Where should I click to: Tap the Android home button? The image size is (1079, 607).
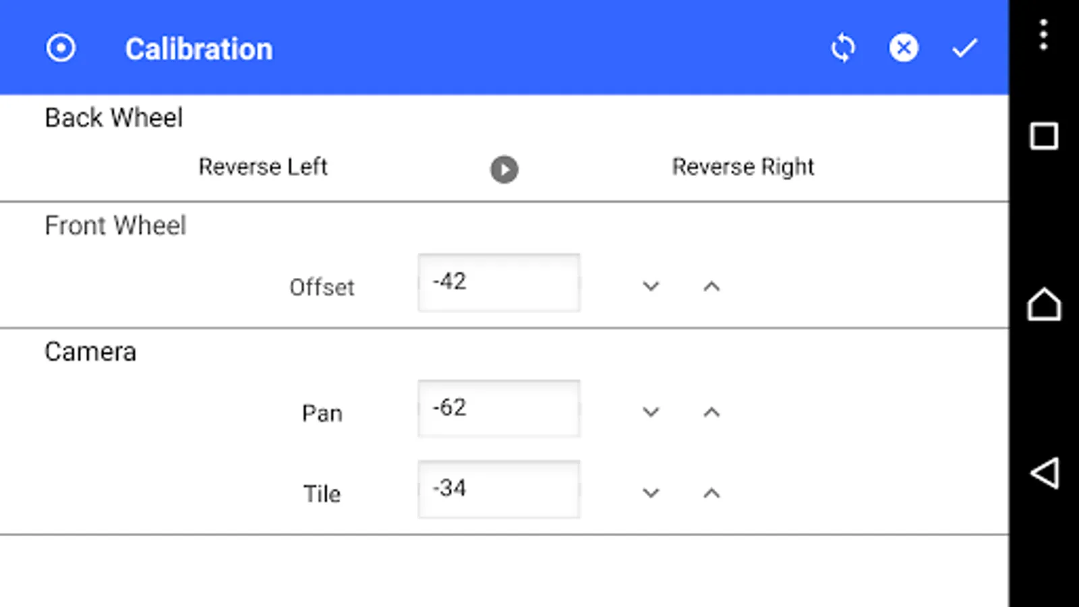tap(1044, 304)
